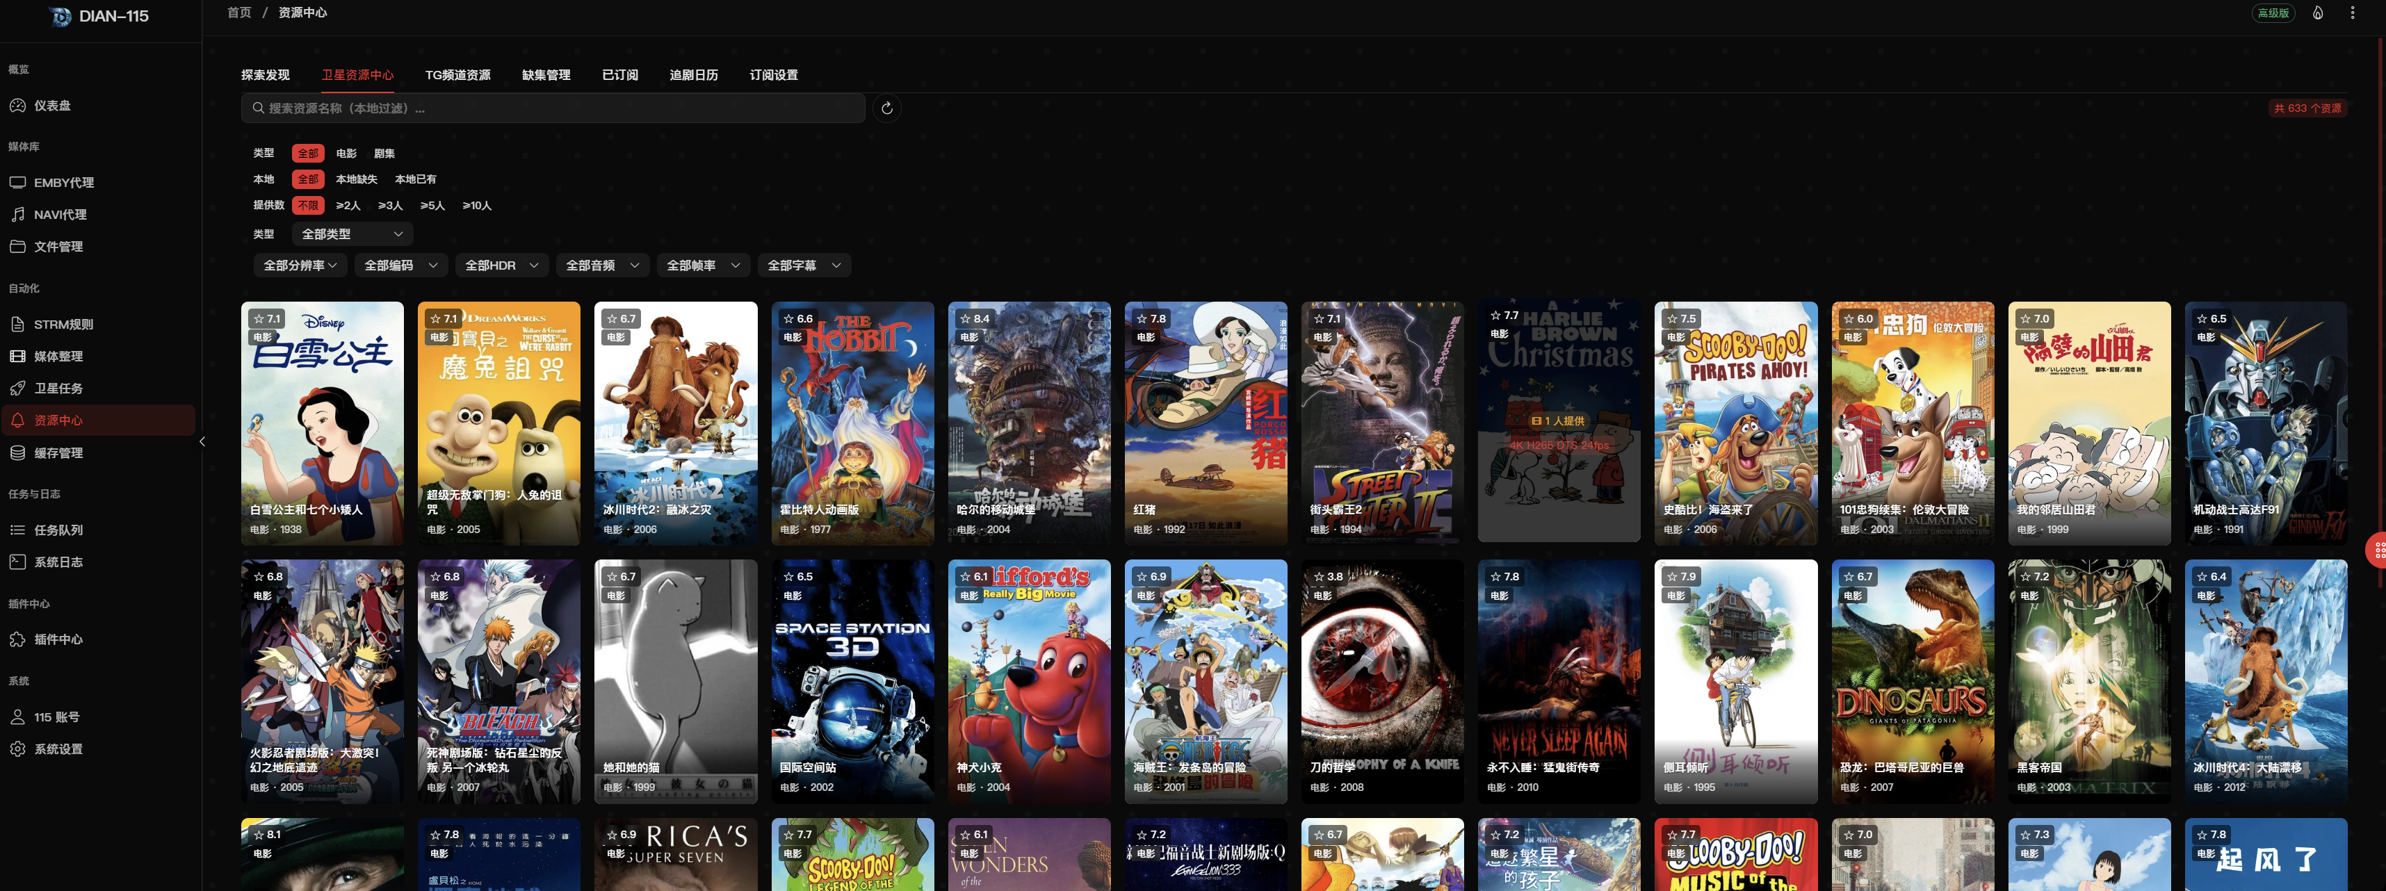Open 插件中心 puzzle icon in sidebar

(17, 639)
